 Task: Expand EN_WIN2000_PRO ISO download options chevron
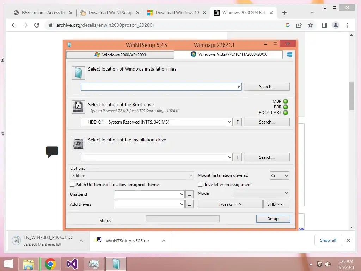point(81,241)
